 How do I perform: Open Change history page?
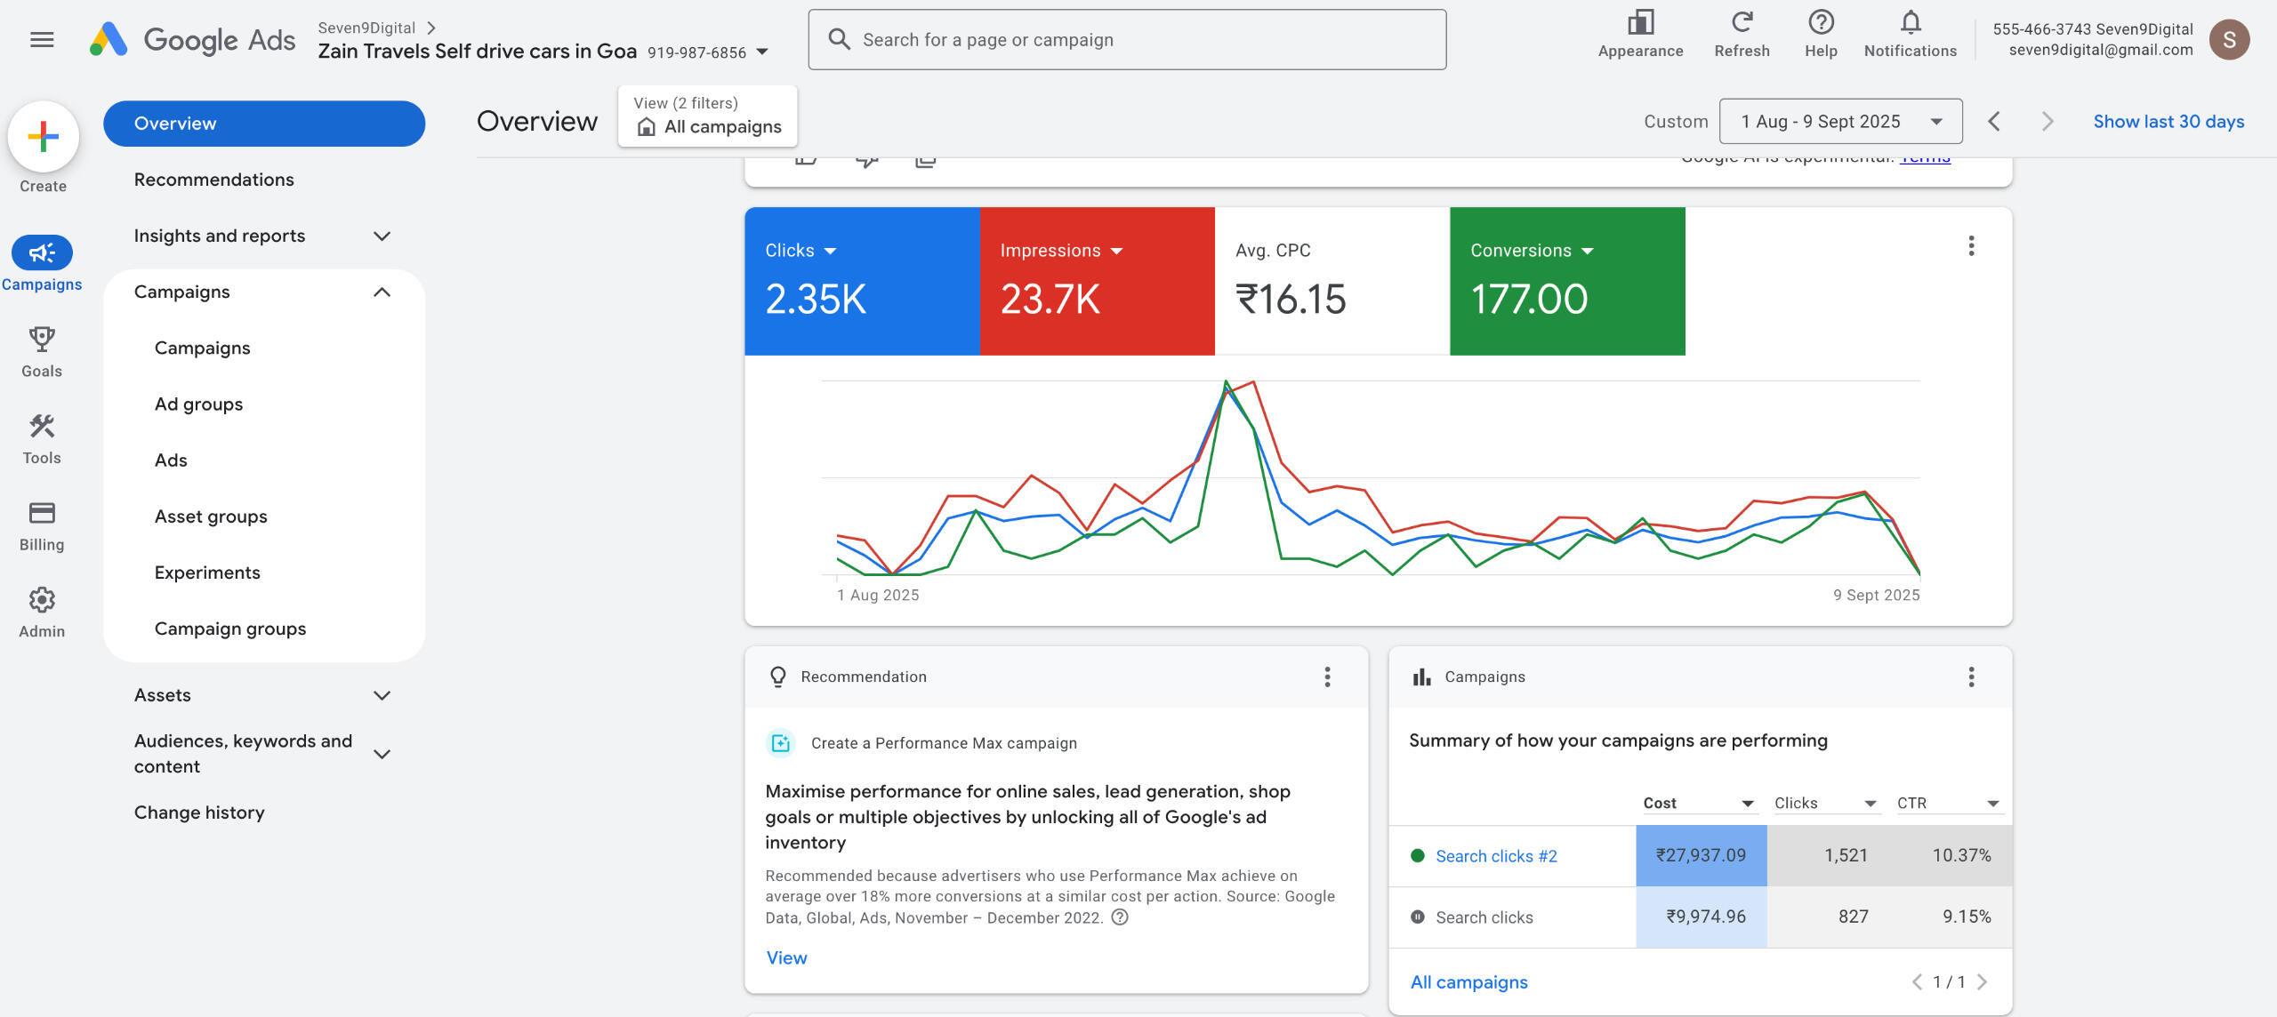[199, 812]
